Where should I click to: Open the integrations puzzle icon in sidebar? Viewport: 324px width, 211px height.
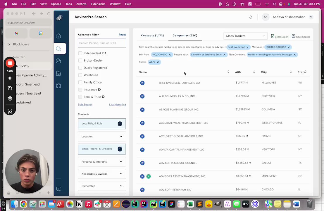58,86
